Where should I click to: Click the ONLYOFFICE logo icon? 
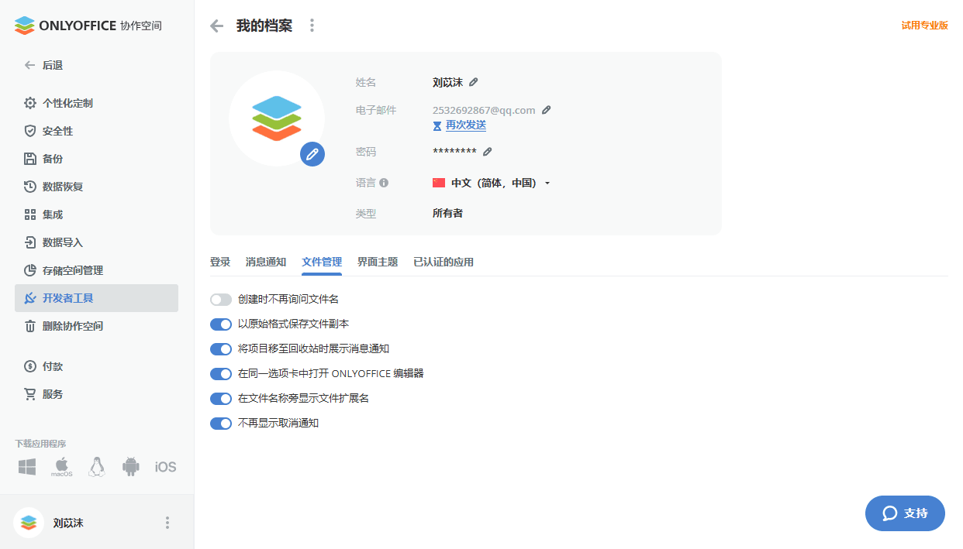[25, 26]
